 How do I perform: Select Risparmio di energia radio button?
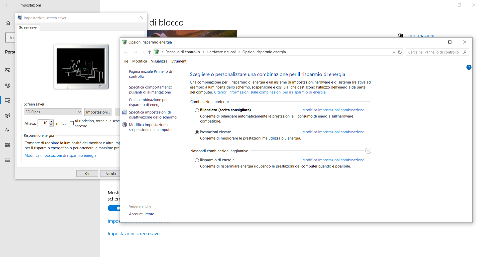(x=197, y=160)
